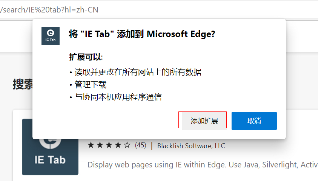Click the third rating star
Image resolution: width=327 pixels, height=181 pixels.
(109, 145)
